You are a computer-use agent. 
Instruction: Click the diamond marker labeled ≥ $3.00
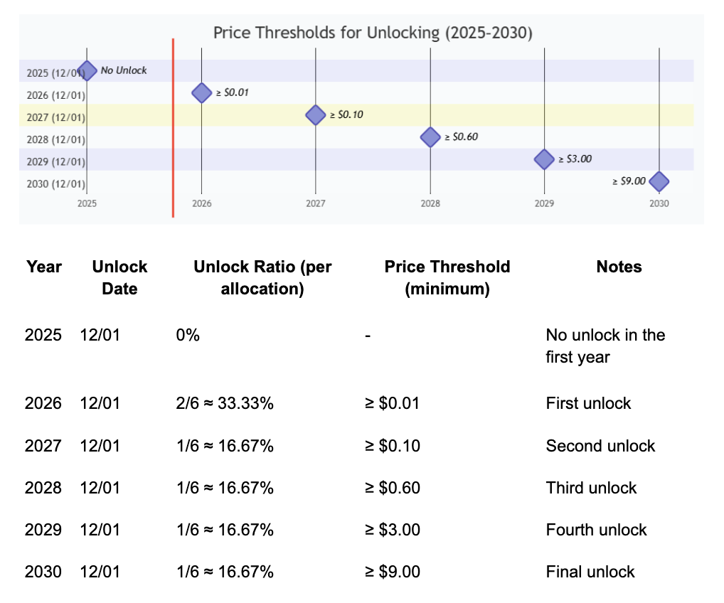[544, 159]
